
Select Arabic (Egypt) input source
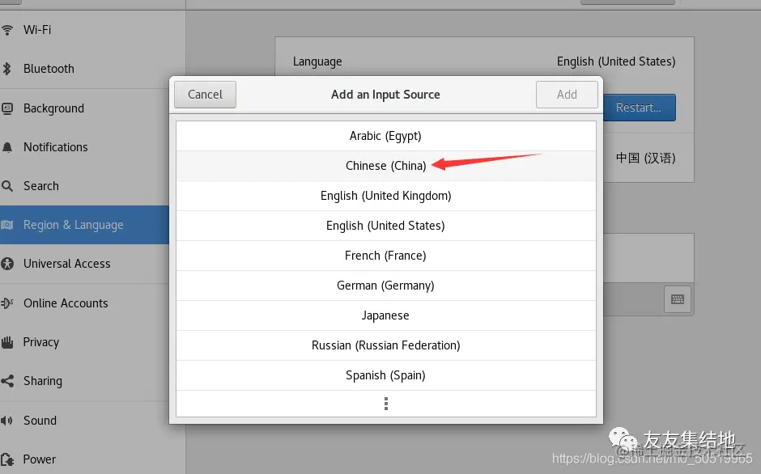pyautogui.click(x=386, y=136)
